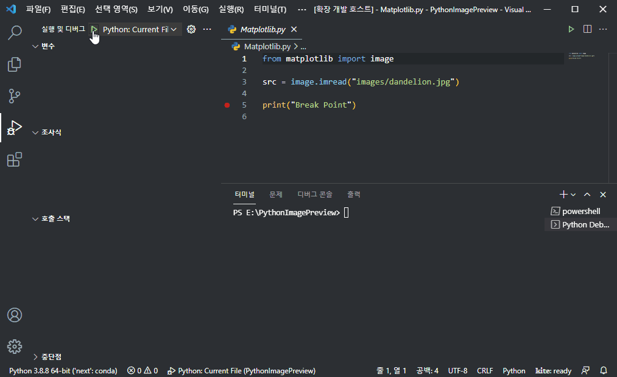
Task: Select the Python Deb... terminal instance
Action: coord(581,224)
